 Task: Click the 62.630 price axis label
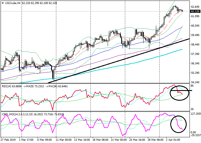pos(195,7)
